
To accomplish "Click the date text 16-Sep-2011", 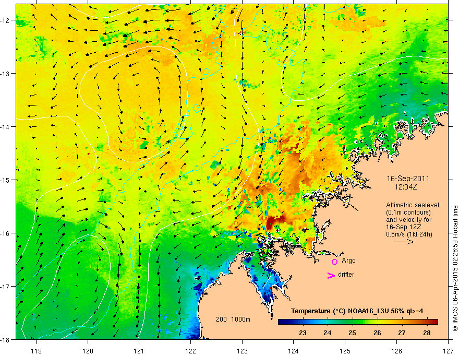I will click(408, 179).
